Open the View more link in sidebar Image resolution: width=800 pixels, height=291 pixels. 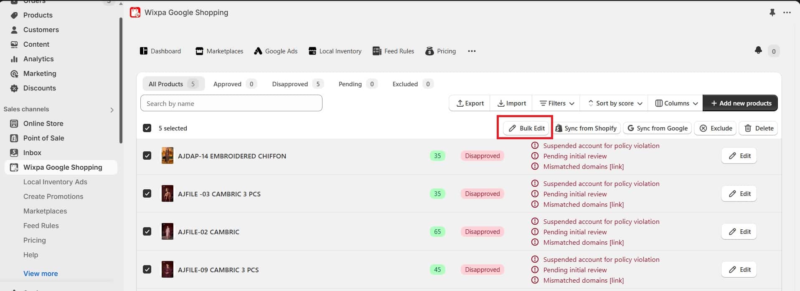41,273
